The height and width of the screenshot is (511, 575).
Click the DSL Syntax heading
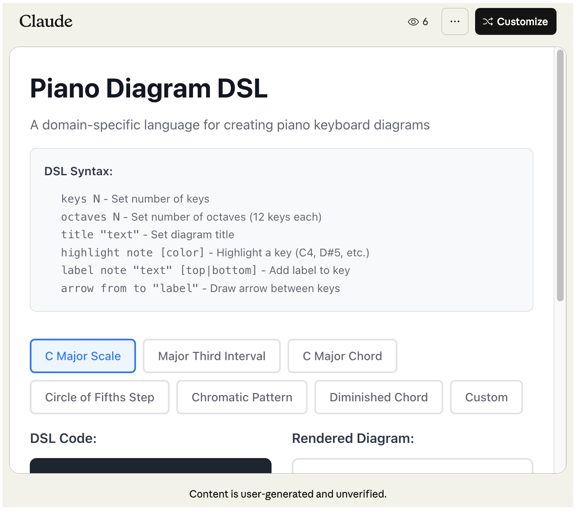78,171
